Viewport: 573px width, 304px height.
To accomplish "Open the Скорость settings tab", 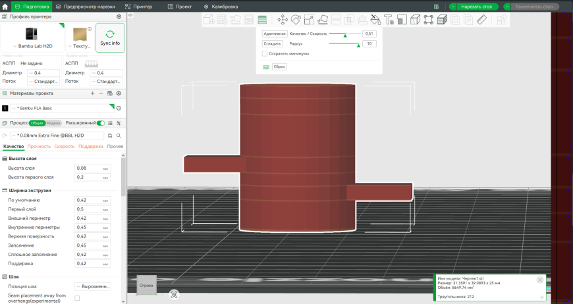I will coord(65,146).
